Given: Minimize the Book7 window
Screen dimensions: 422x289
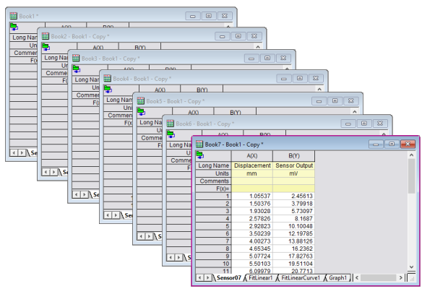Looking at the screenshot, I should (376, 144).
